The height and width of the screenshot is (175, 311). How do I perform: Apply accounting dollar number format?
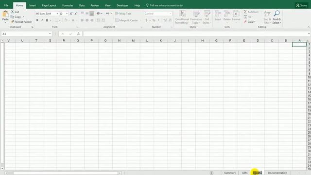(146, 20)
